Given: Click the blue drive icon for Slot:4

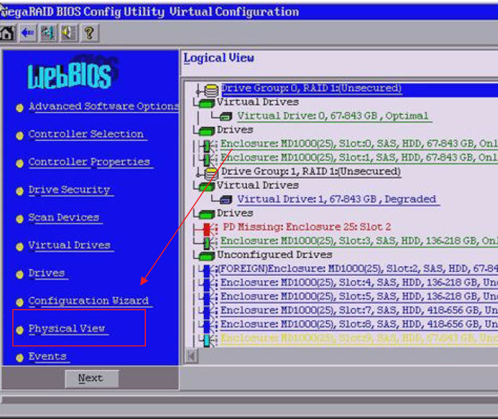Looking at the screenshot, I should pos(207,284).
